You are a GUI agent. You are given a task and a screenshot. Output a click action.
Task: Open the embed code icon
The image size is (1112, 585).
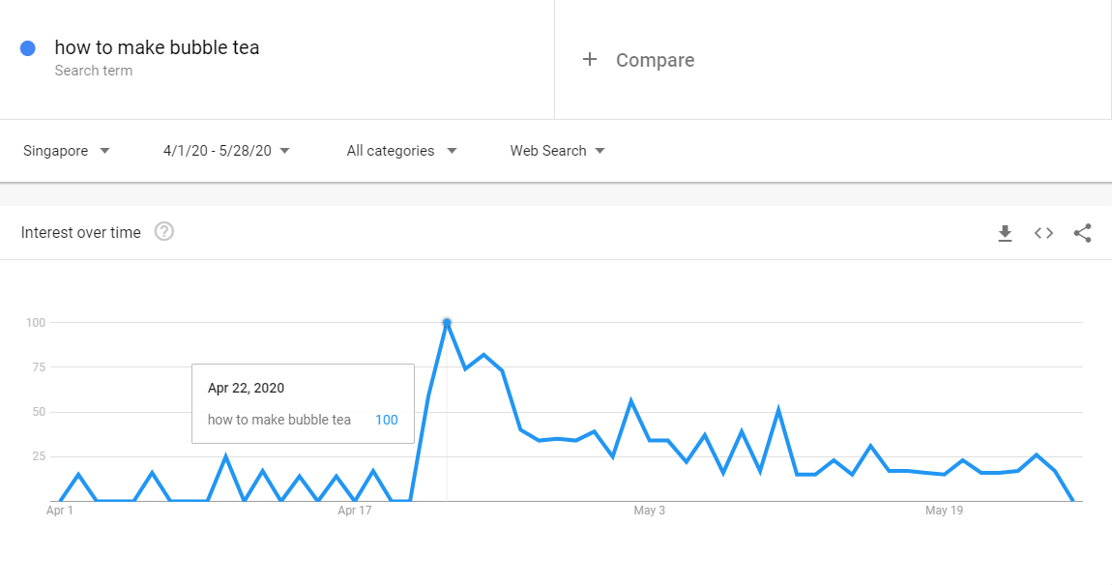pyautogui.click(x=1043, y=233)
